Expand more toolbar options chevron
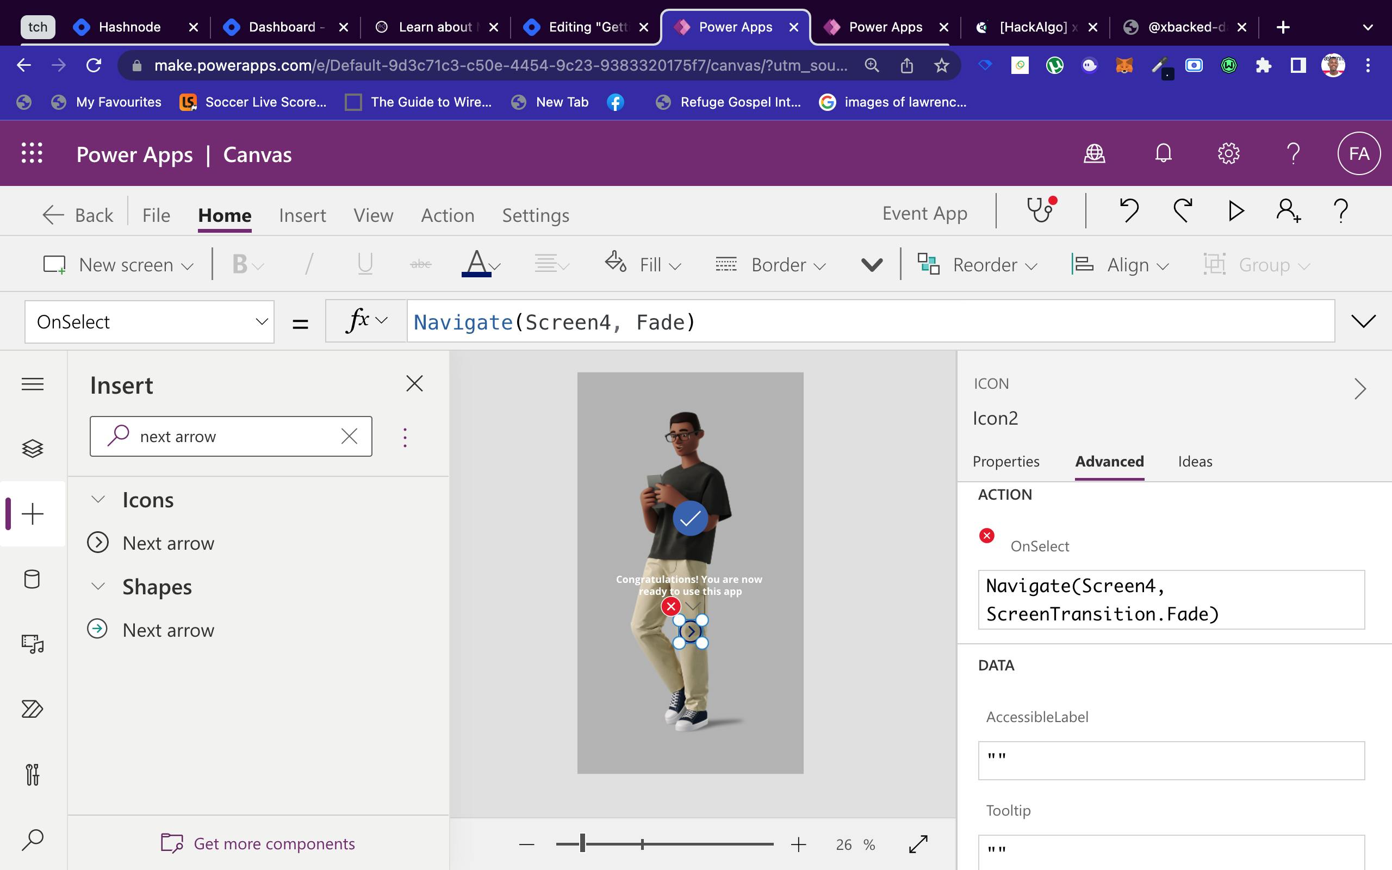1392x870 pixels. 872,265
